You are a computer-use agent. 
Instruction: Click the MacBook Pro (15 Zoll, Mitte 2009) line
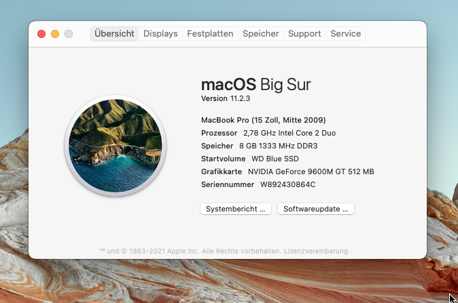coord(263,120)
